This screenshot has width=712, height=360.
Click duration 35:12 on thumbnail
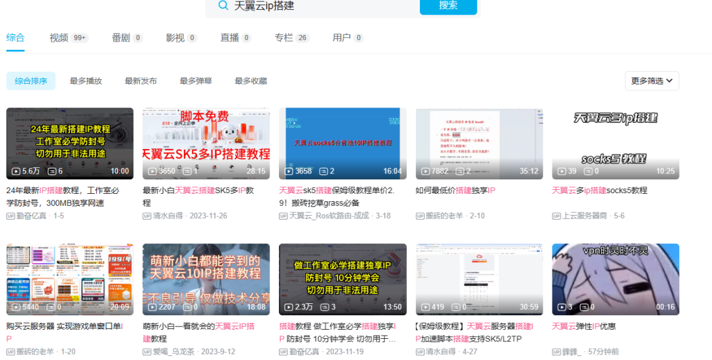tap(529, 171)
